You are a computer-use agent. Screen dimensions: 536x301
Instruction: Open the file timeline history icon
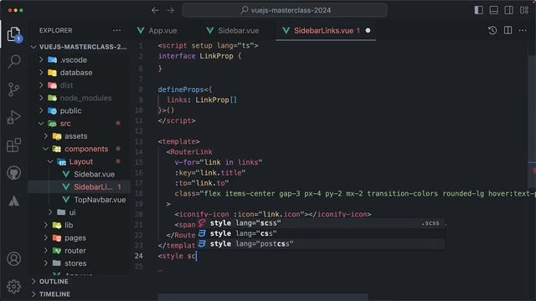tap(492, 30)
